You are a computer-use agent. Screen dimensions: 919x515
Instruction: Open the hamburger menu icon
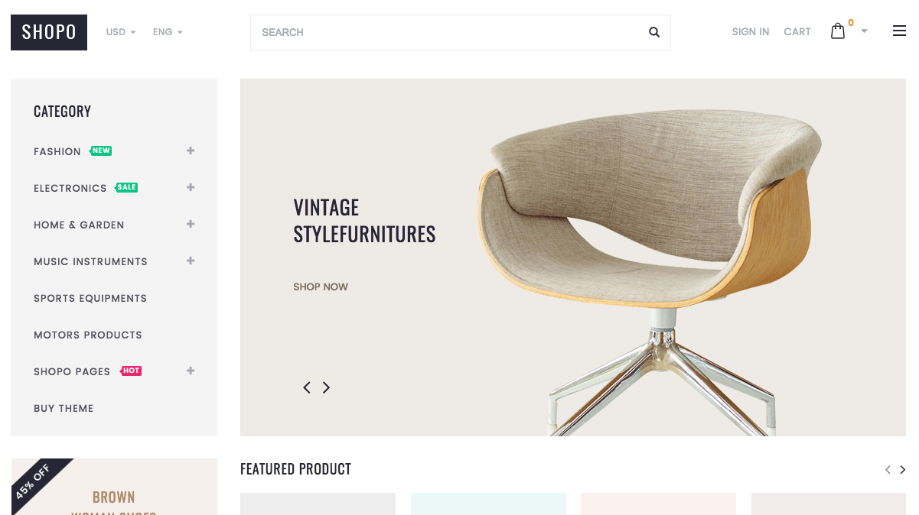(x=899, y=31)
